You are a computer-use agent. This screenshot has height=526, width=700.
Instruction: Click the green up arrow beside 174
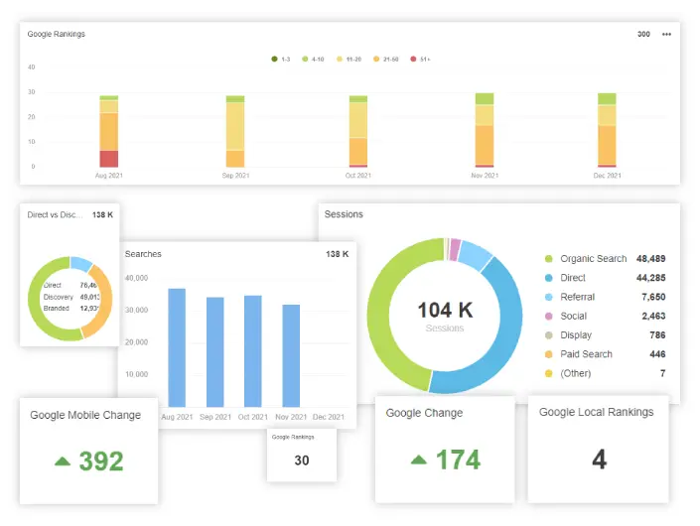coord(418,460)
